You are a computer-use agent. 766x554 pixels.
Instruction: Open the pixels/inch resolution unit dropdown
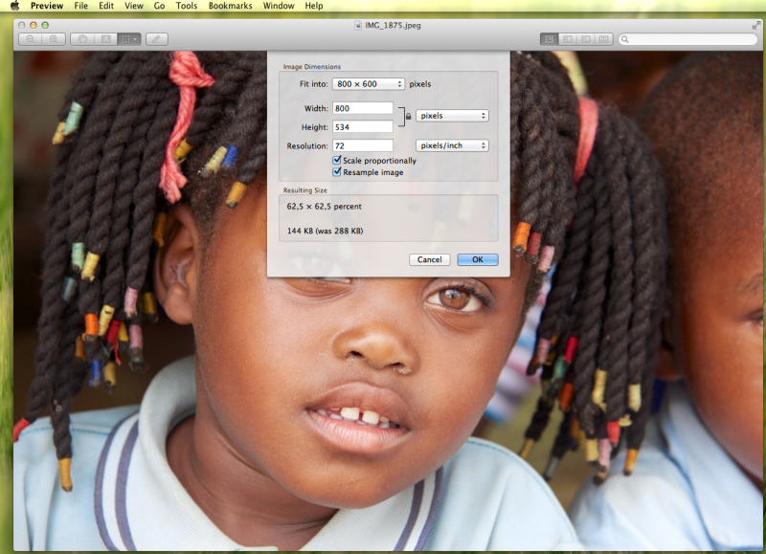click(x=452, y=145)
